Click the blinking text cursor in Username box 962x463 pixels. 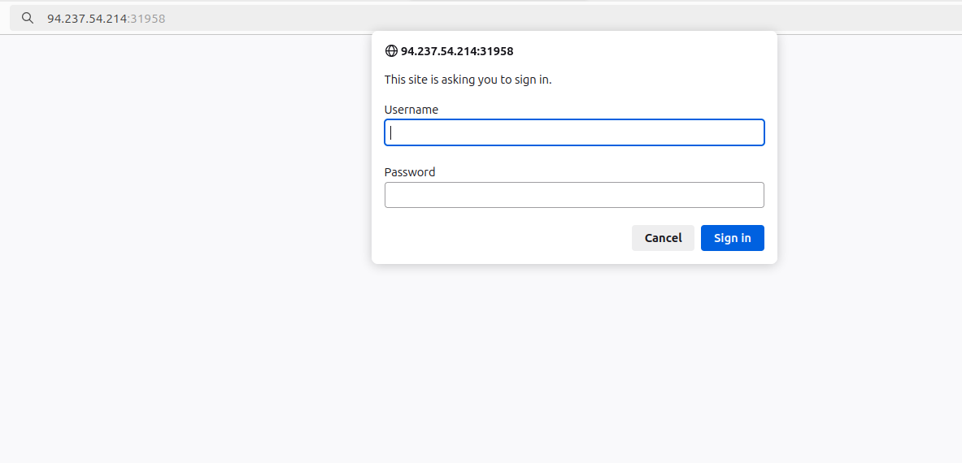pyautogui.click(x=391, y=132)
